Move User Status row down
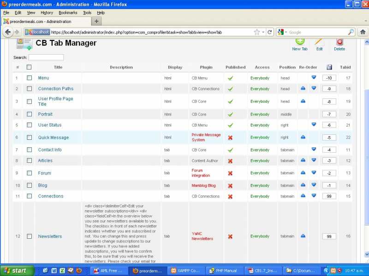 click(314, 124)
